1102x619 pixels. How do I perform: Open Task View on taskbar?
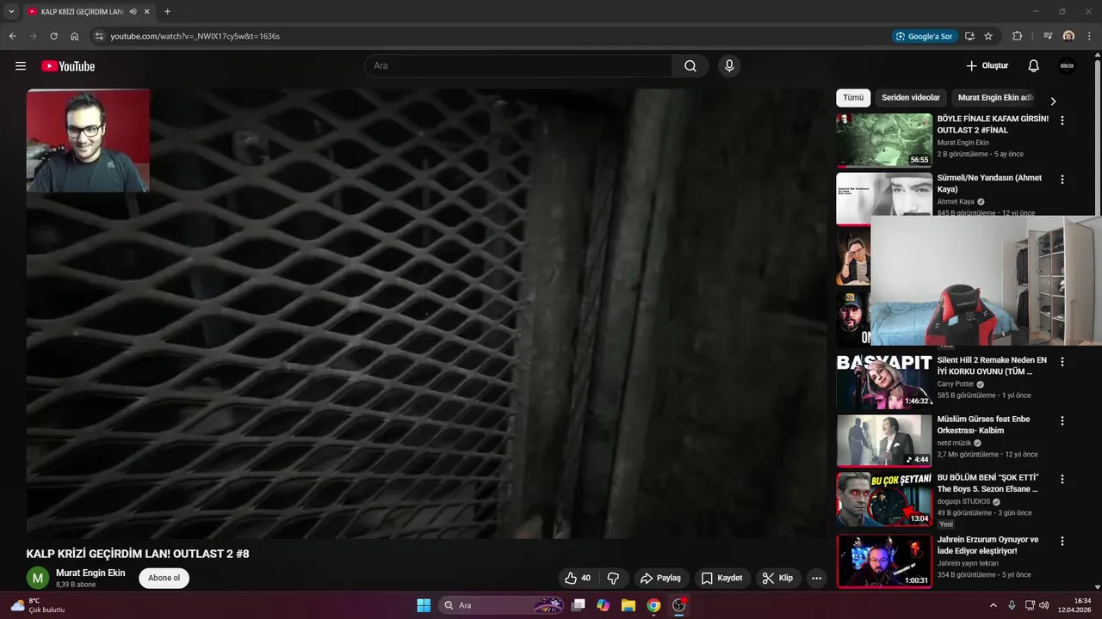(579, 605)
